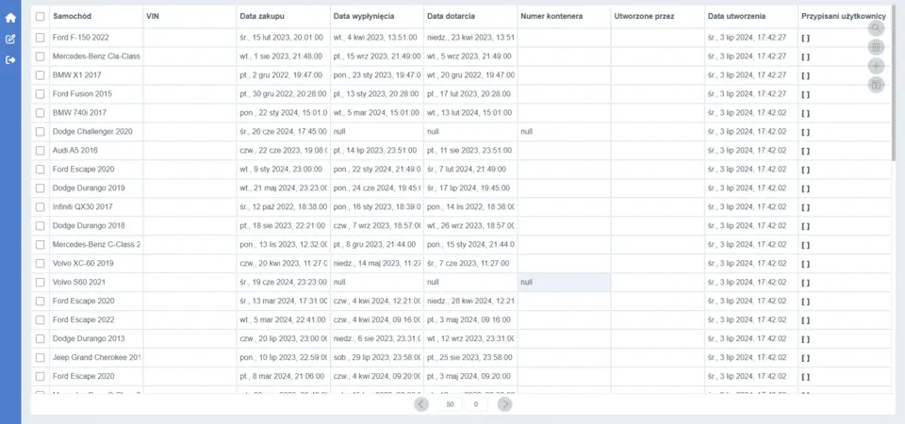The image size is (905, 424).
Task: Click the page size field showing 50
Action: pyautogui.click(x=451, y=404)
